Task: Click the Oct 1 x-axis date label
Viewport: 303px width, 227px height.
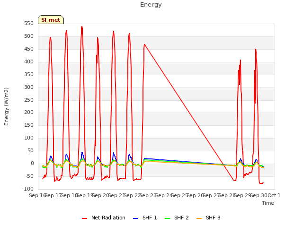Action: click(x=274, y=195)
